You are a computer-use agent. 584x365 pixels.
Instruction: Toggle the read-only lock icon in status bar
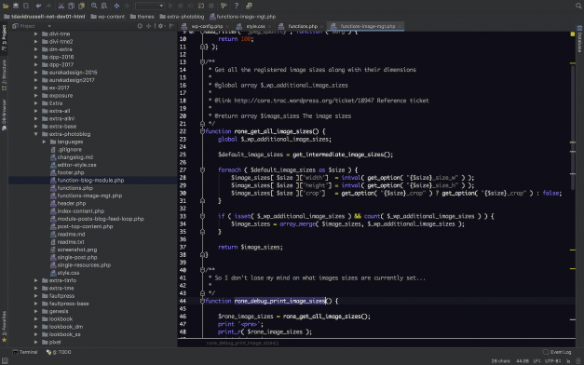[x=568, y=361]
